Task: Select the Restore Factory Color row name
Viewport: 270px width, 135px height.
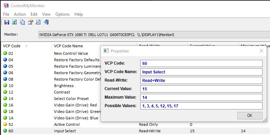Action: point(77,79)
